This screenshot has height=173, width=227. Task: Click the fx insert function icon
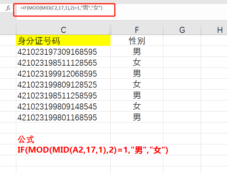click(x=8, y=8)
